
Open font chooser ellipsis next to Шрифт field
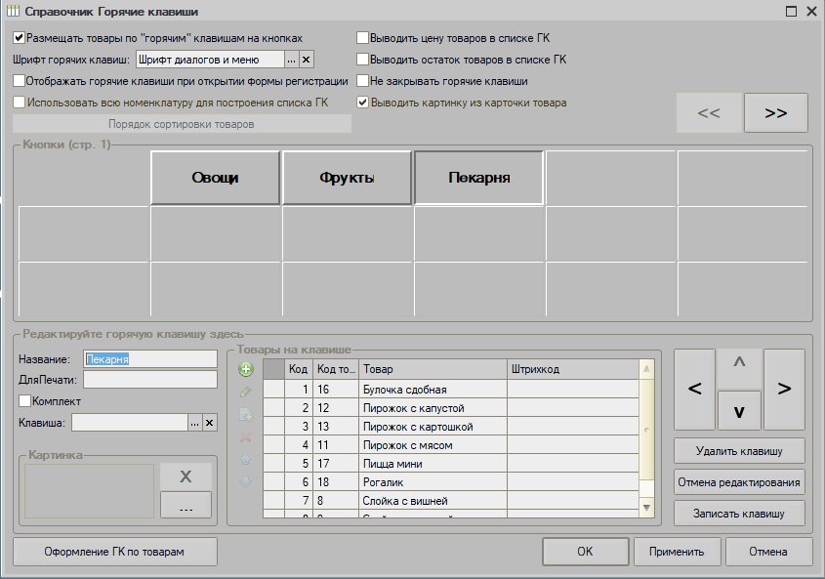tap(292, 60)
